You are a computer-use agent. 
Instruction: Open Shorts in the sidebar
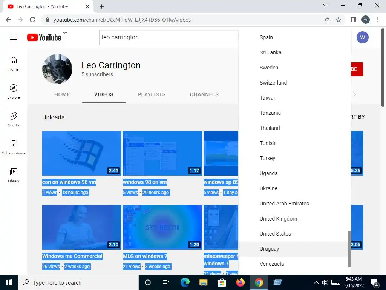click(x=14, y=120)
